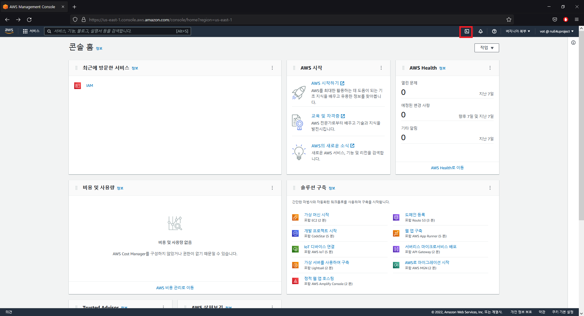This screenshot has width=584, height=316.
Task: Click the AWS logo home icon
Action: (x=9, y=31)
